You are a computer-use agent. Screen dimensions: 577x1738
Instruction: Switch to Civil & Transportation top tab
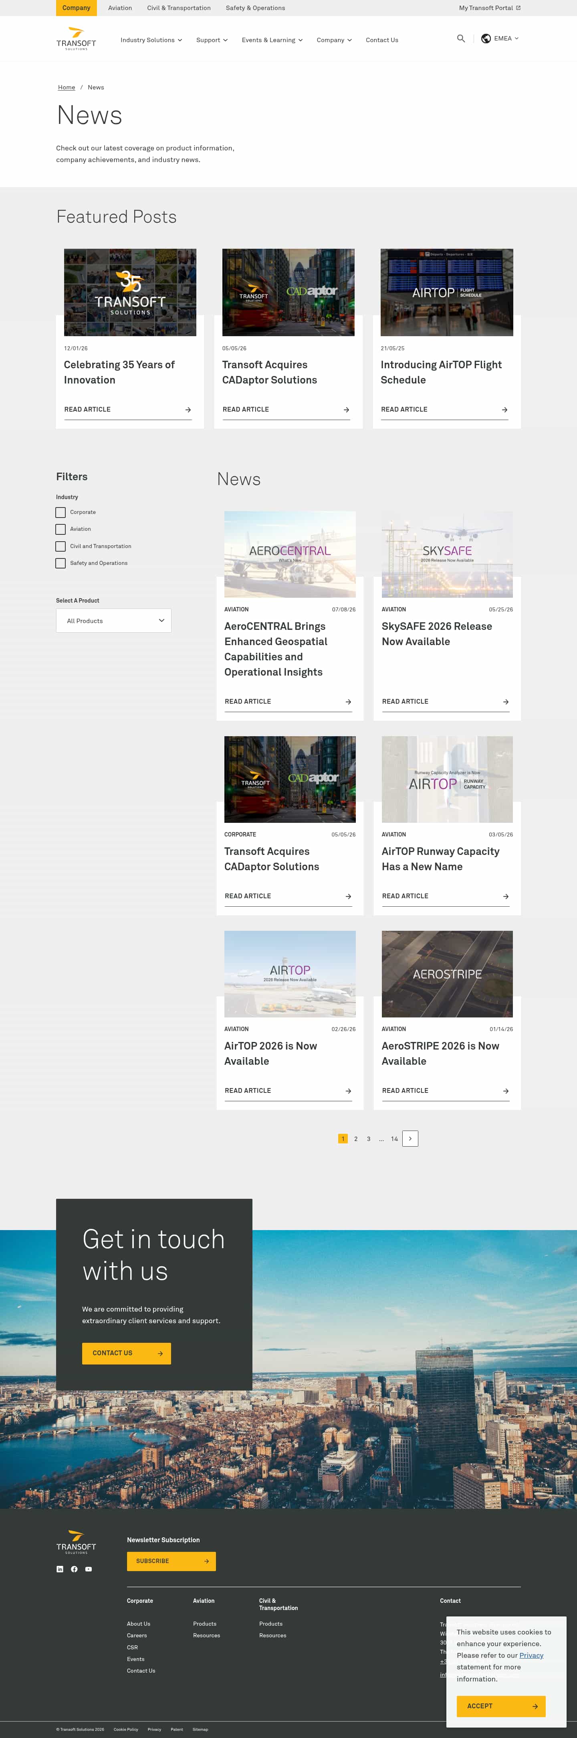click(179, 8)
